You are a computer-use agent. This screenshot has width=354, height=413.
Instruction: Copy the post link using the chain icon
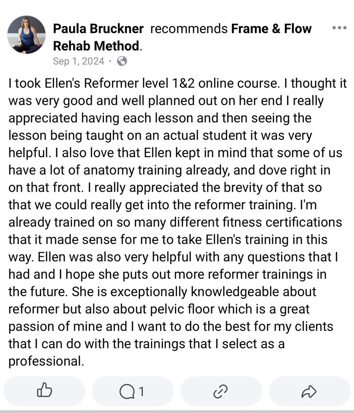pos(220,391)
